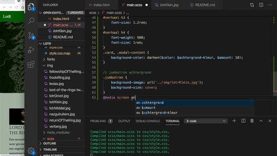
Task: Expand the fonts folder
Action: point(51,59)
